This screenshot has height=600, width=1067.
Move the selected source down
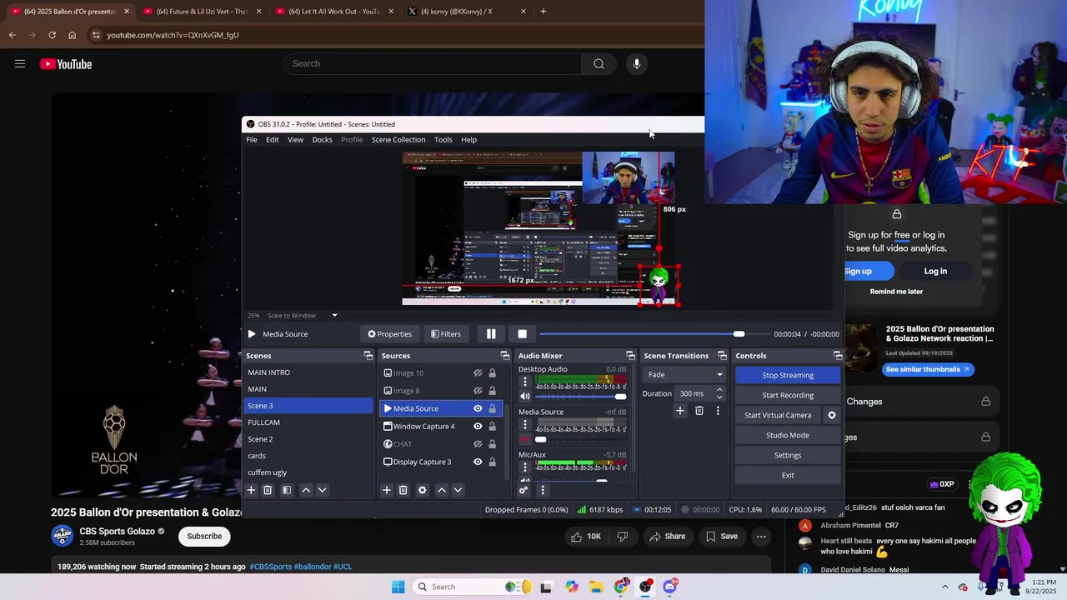[458, 490]
